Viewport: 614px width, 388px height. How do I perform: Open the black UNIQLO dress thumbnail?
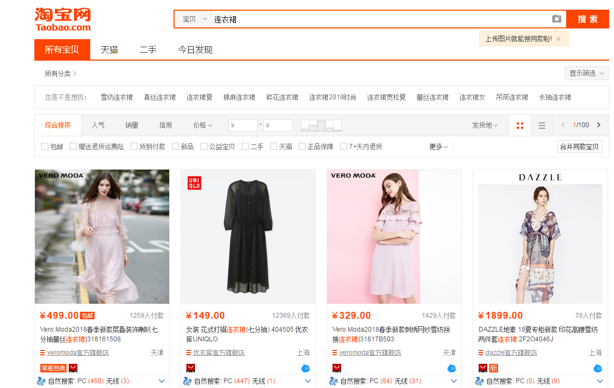(248, 236)
